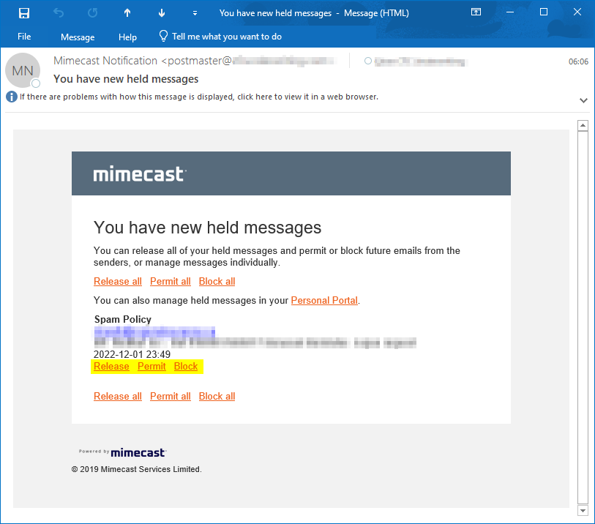
Task: Click the top Release all link
Action: tap(118, 282)
